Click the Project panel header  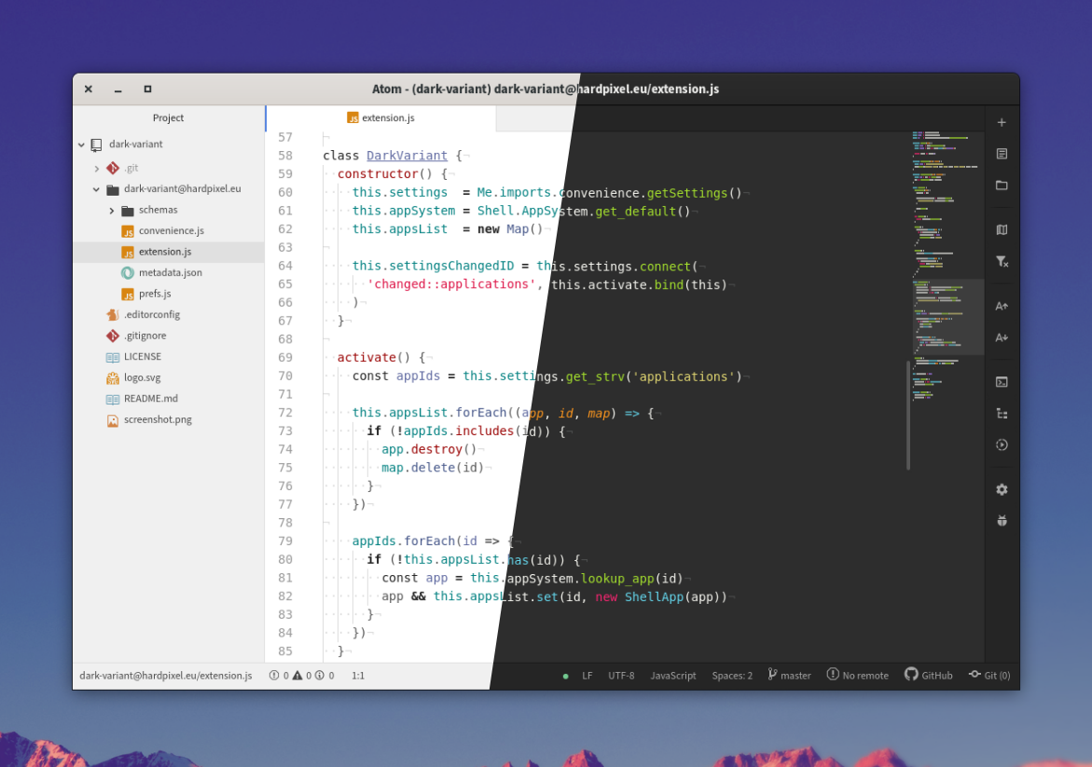169,117
